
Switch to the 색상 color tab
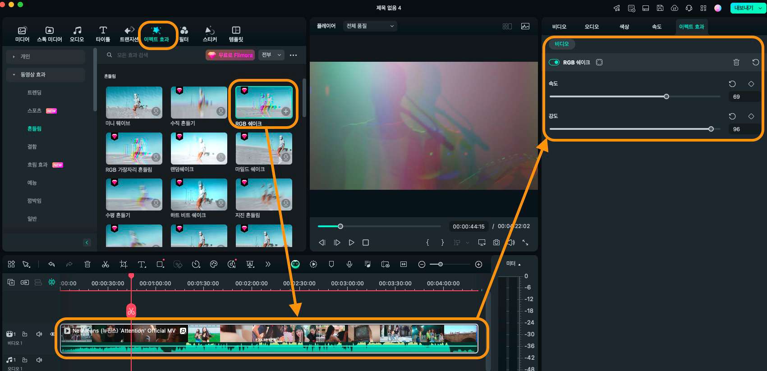click(x=624, y=27)
